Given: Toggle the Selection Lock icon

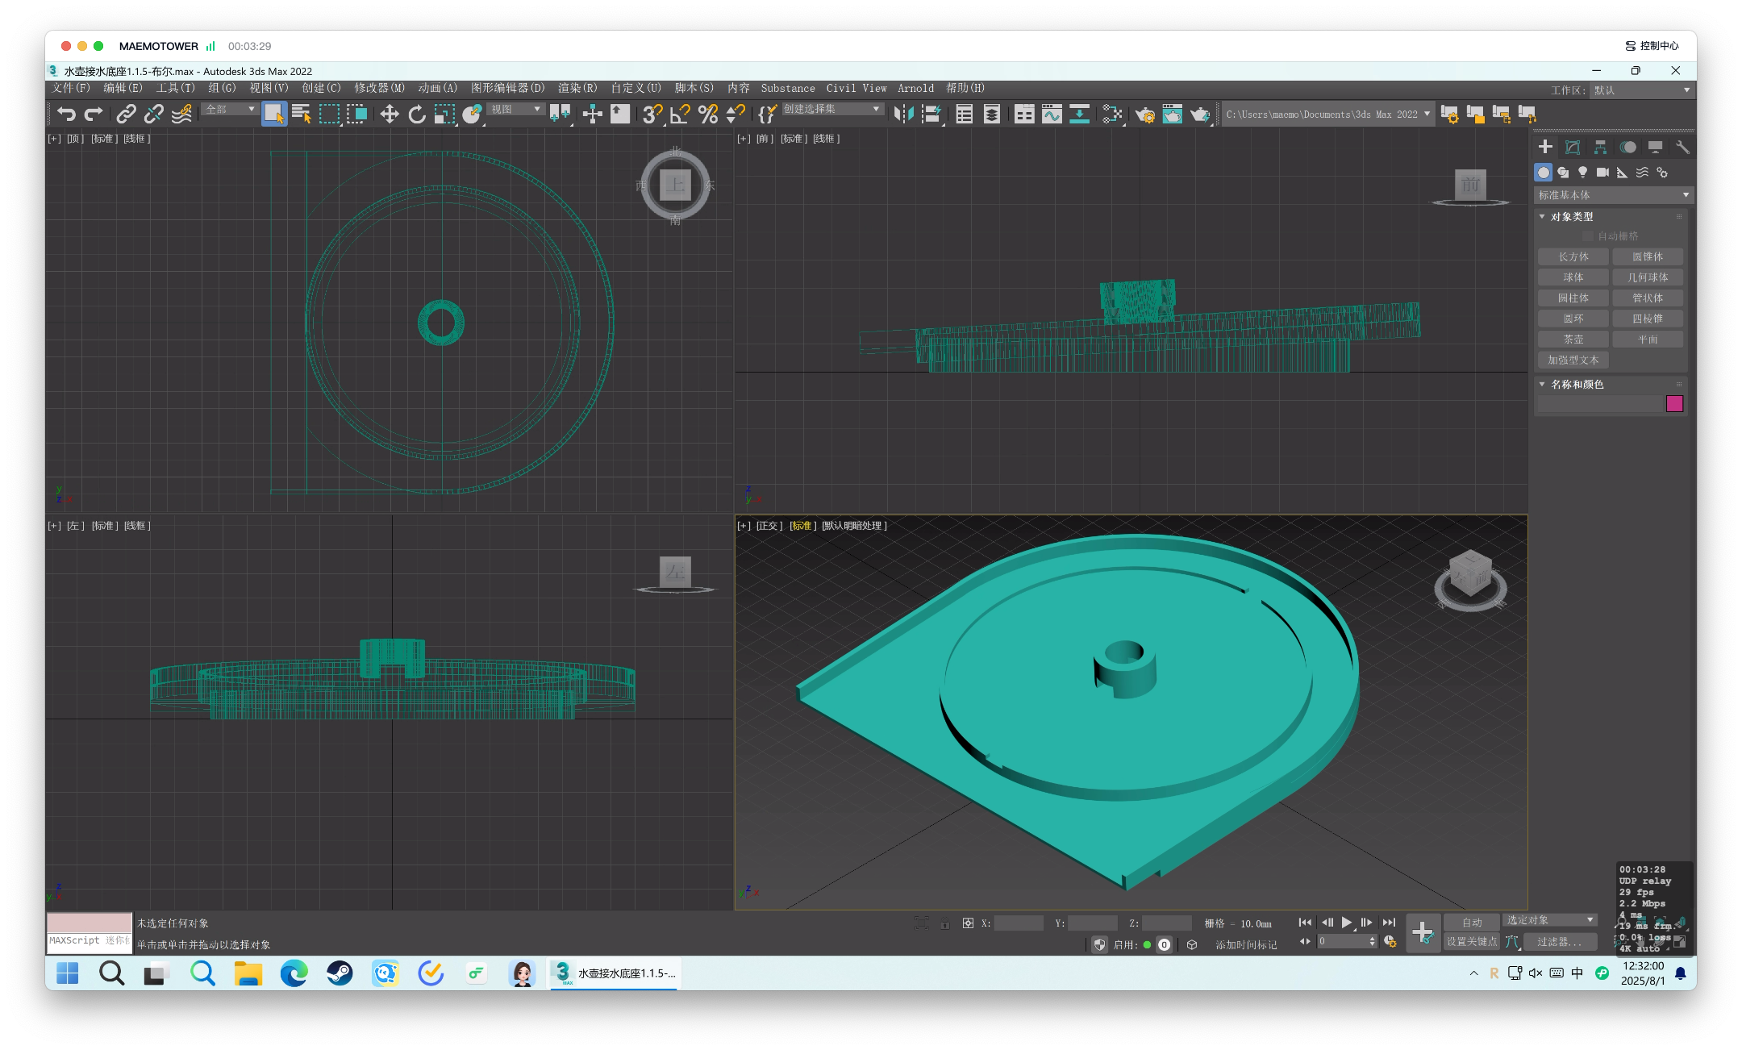Looking at the screenshot, I should 944,923.
